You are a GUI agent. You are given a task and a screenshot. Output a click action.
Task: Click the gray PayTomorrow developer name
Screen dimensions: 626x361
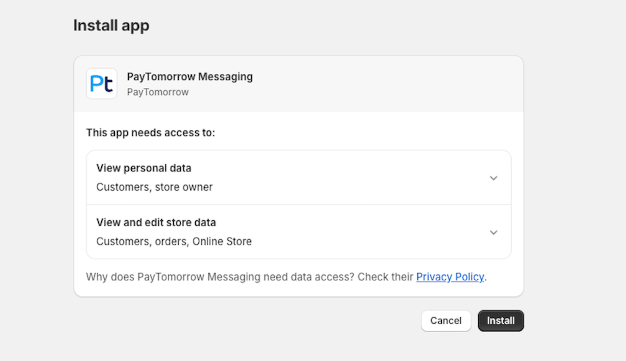point(158,92)
